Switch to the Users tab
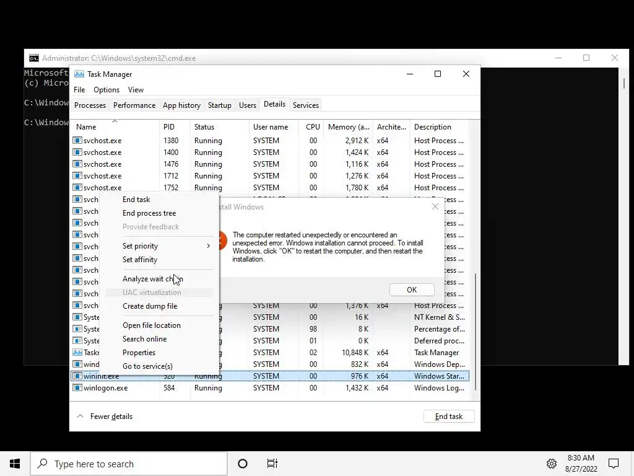Viewport: 634px width, 476px height. [x=248, y=105]
